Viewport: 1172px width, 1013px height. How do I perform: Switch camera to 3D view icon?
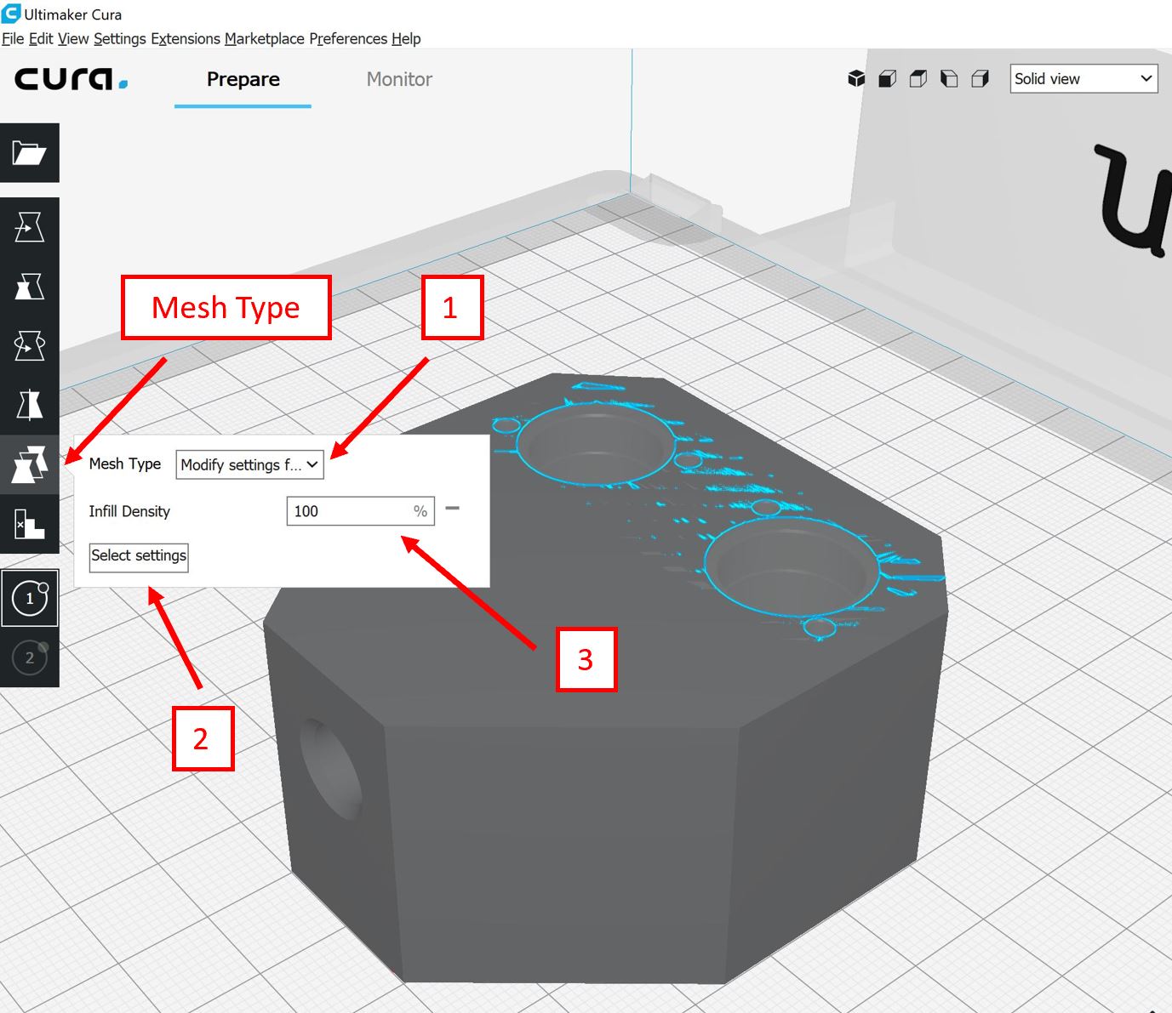[x=856, y=79]
